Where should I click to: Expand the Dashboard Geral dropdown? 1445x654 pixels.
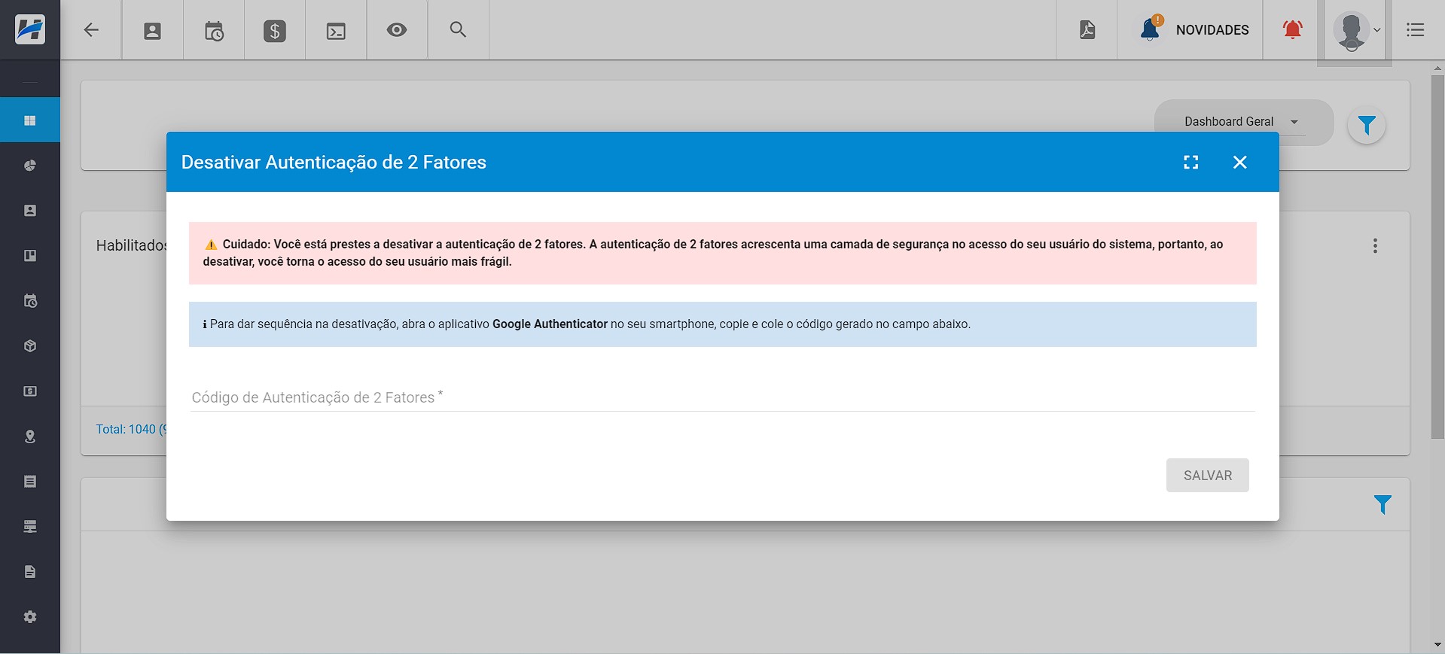pyautogui.click(x=1242, y=122)
